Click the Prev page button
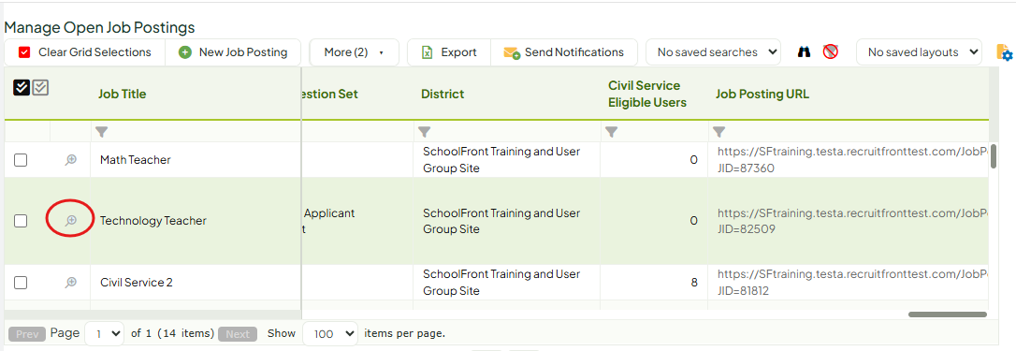Screen dimensions: 1016x351 [x=27, y=334]
